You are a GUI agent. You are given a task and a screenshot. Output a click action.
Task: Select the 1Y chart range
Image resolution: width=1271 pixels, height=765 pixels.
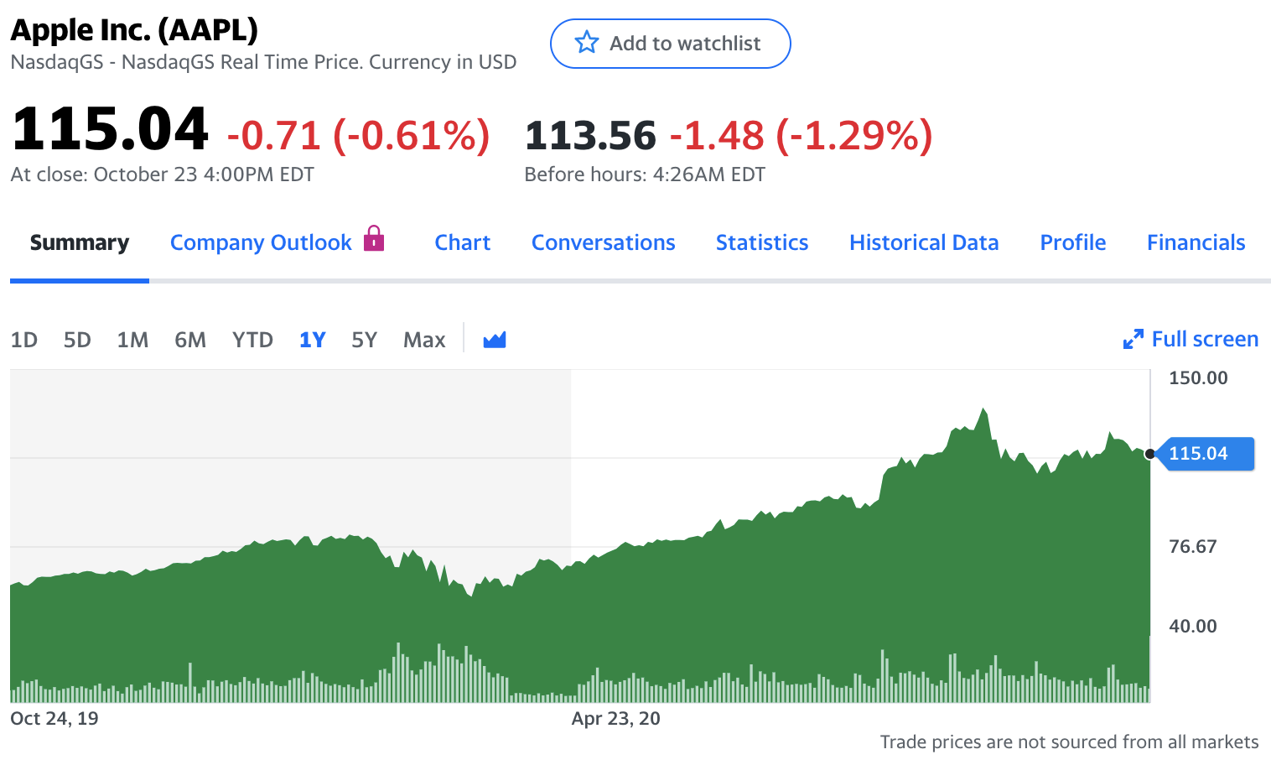pyautogui.click(x=312, y=340)
